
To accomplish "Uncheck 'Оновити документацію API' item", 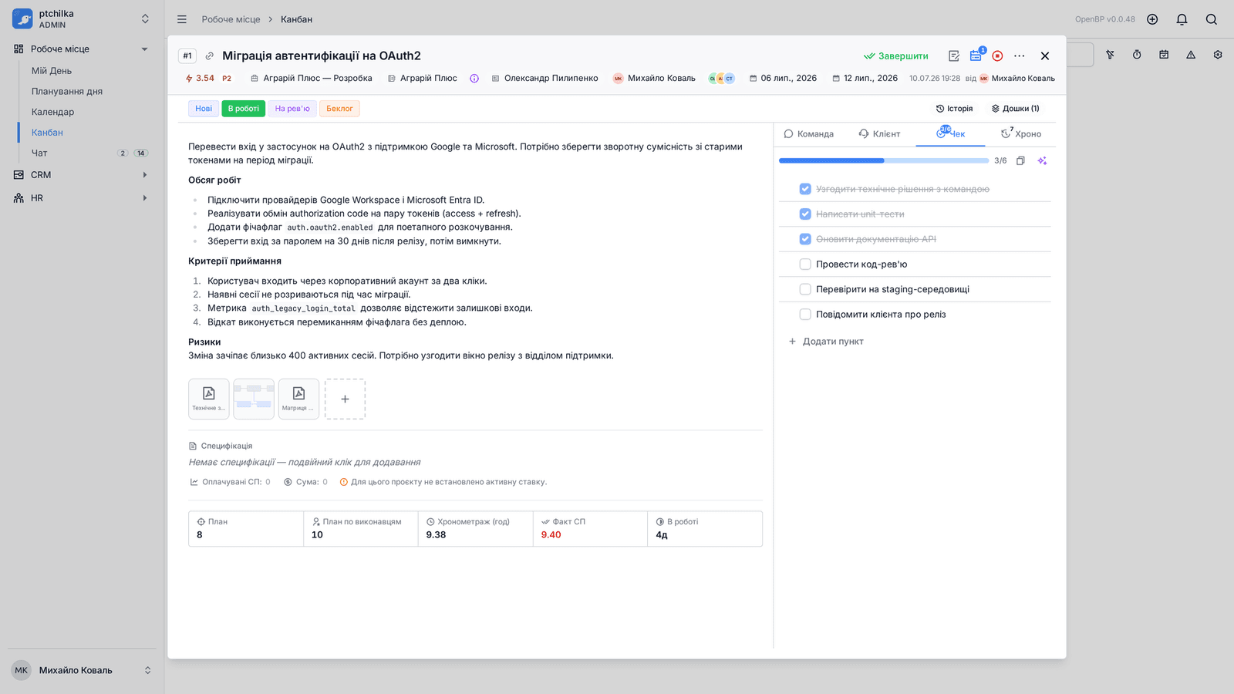I will (805, 239).
